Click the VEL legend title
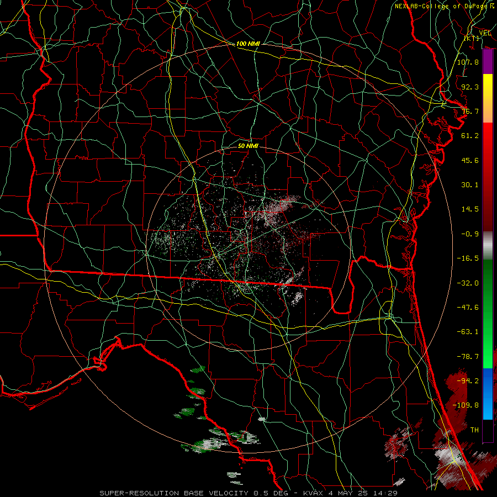The image size is (497, 497). [485, 33]
